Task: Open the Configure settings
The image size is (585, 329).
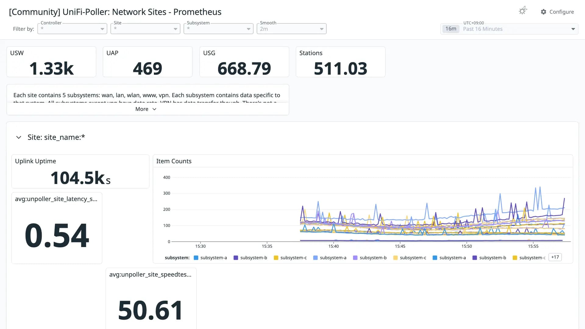Action: click(557, 12)
